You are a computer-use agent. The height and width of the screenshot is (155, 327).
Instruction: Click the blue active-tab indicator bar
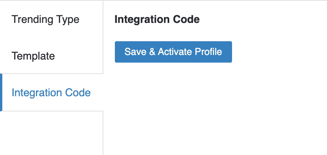click(1, 92)
